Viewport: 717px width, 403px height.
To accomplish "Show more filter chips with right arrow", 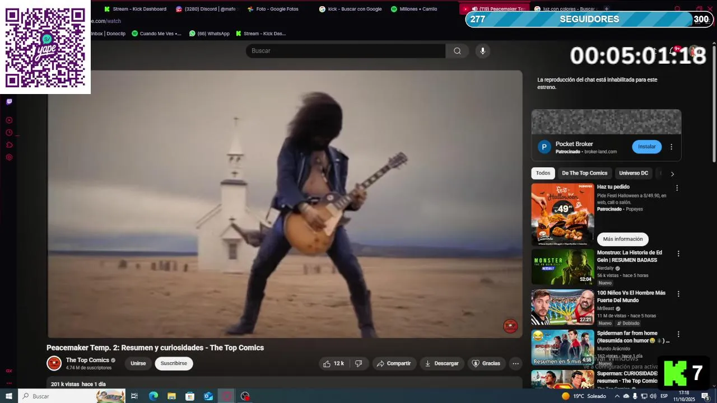I will (x=672, y=174).
